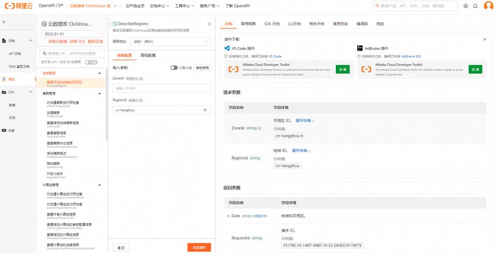This screenshot has width=497, height=253.
Task: Switch to the 错误码 tab
Action: pos(362,24)
